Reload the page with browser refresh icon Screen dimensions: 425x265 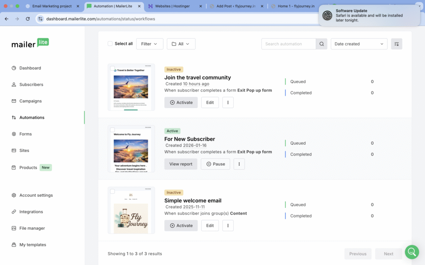(28, 19)
